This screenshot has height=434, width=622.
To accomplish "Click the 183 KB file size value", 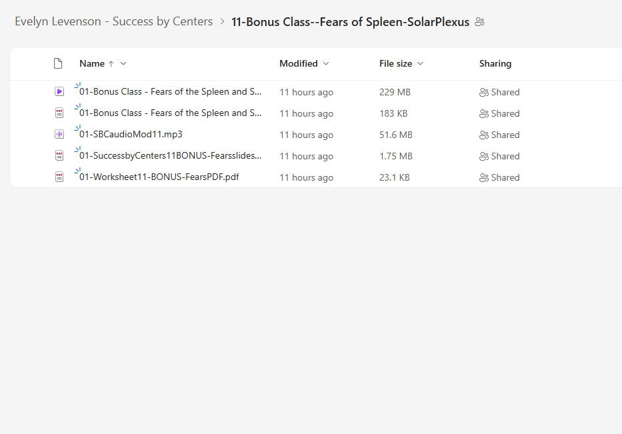I will click(x=393, y=114).
